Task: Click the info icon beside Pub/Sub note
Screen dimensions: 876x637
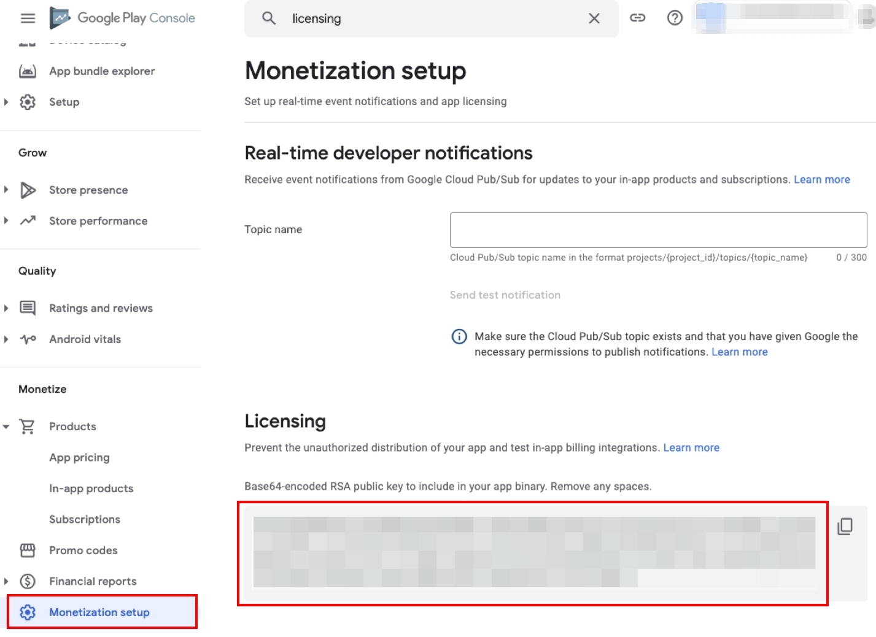Action: 459,336
